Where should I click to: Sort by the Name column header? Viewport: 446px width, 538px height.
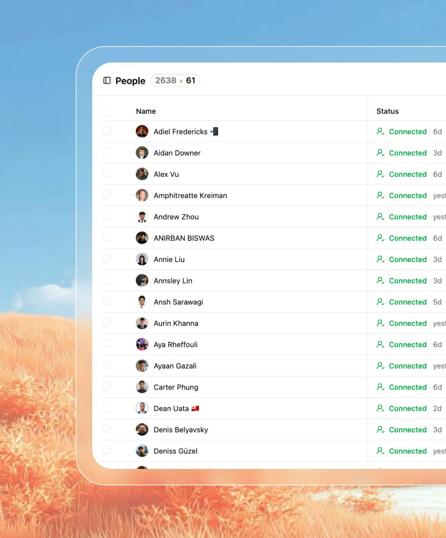pyautogui.click(x=146, y=111)
